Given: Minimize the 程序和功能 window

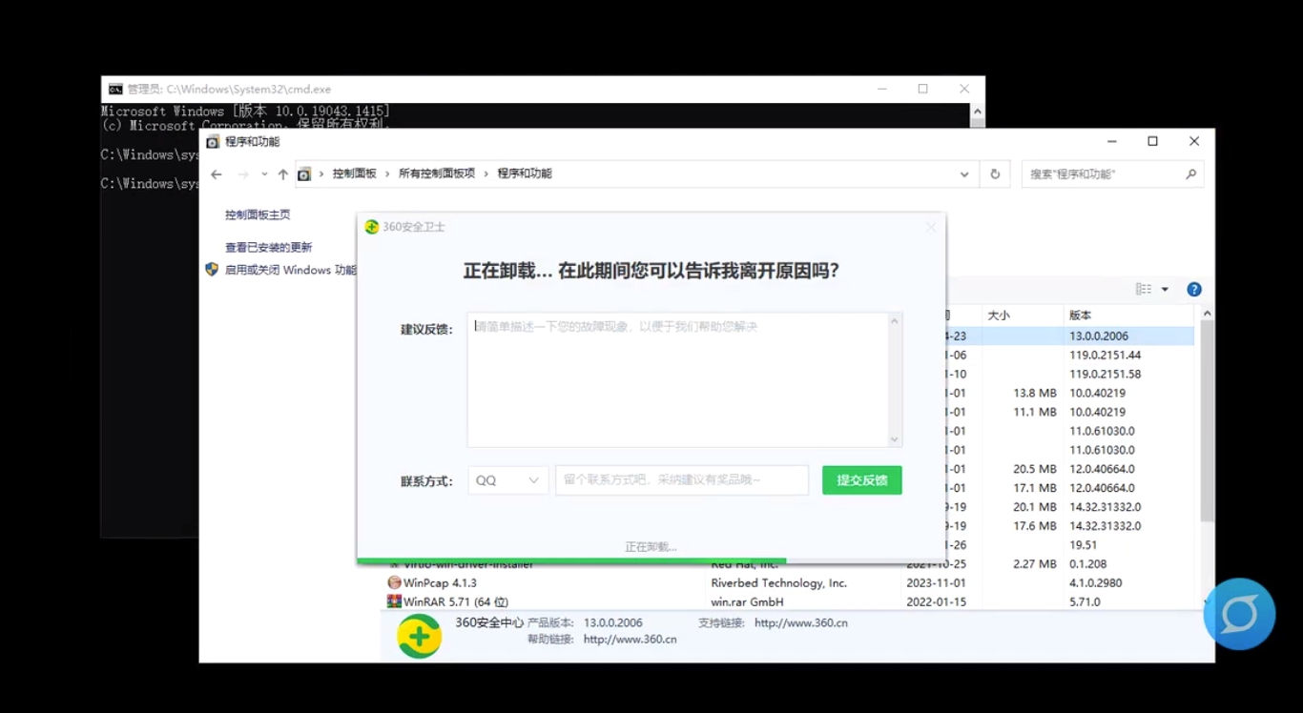Looking at the screenshot, I should (1111, 141).
